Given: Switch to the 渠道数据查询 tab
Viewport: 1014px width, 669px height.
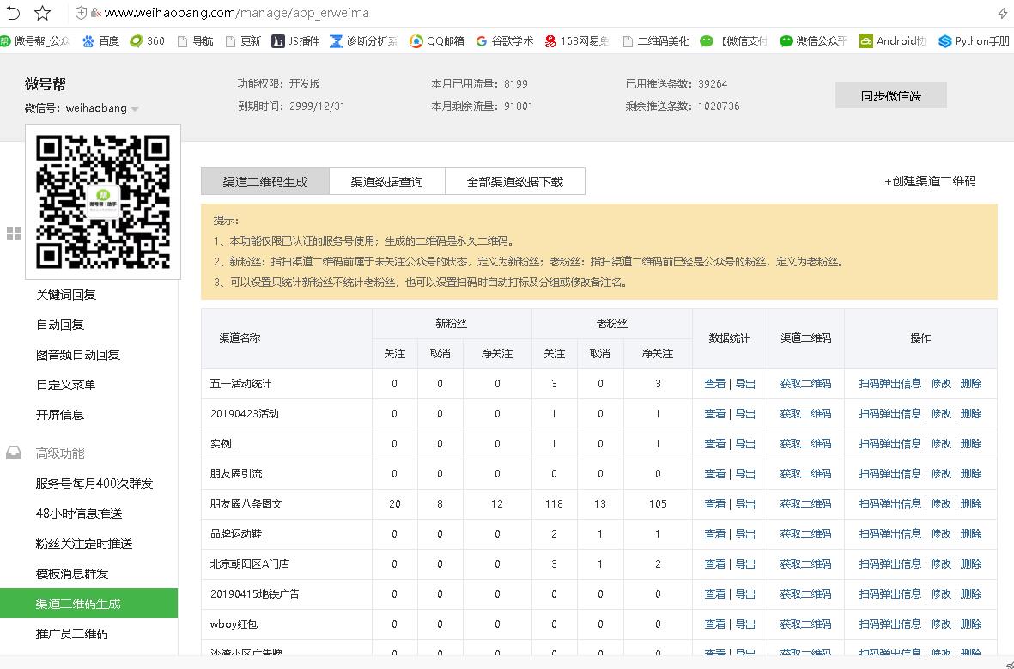Looking at the screenshot, I should 386,182.
